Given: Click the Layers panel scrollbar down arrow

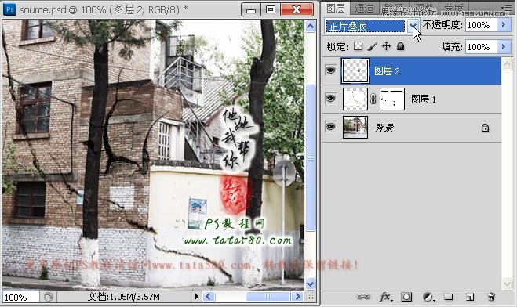Looking at the screenshot, I should 507,284.
